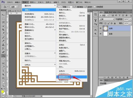Choose 去色(D) from adjustments submenu

click(72, 71)
